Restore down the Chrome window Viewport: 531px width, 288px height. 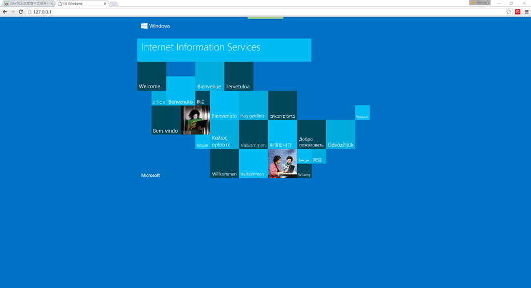coord(511,3)
